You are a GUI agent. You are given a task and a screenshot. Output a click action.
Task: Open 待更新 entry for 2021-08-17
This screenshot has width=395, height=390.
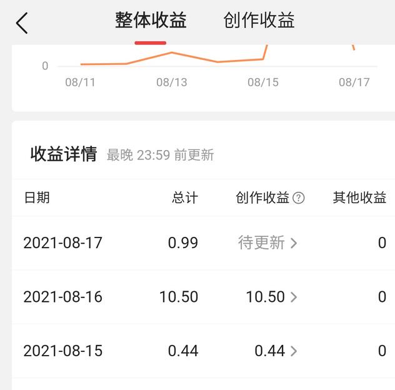[x=261, y=242]
